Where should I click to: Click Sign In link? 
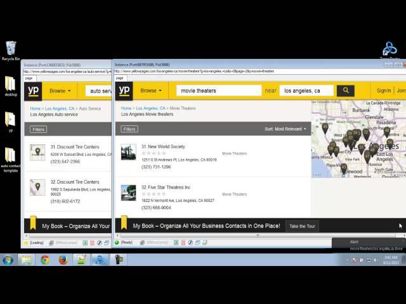[384, 91]
